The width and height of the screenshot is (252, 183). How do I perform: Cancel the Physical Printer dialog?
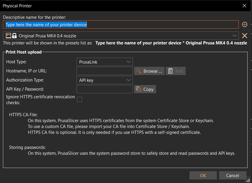pos(233,175)
